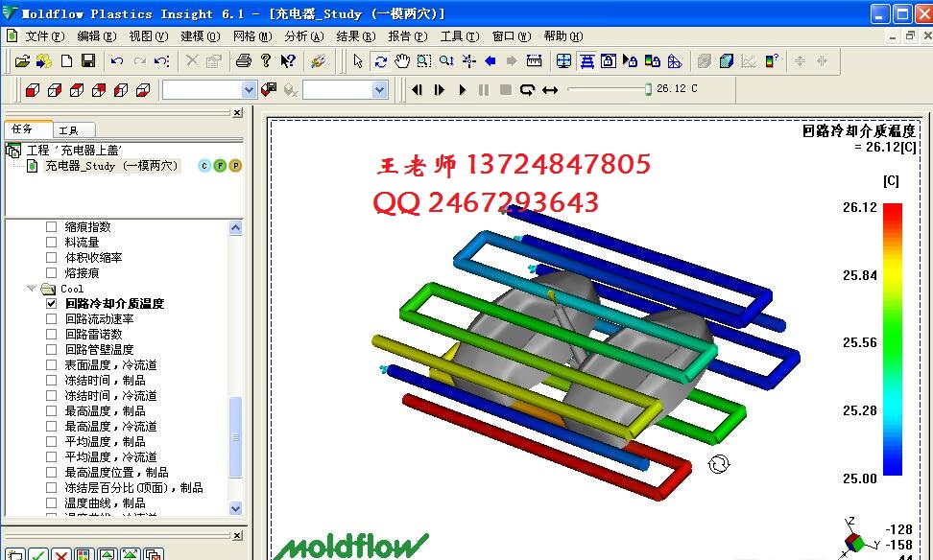Collapse the Cool results folder
Screen dimensions: 933x560
[32, 289]
